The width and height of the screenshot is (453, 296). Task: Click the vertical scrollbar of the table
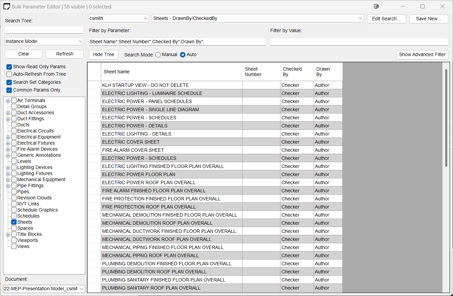pyautogui.click(x=446, y=118)
